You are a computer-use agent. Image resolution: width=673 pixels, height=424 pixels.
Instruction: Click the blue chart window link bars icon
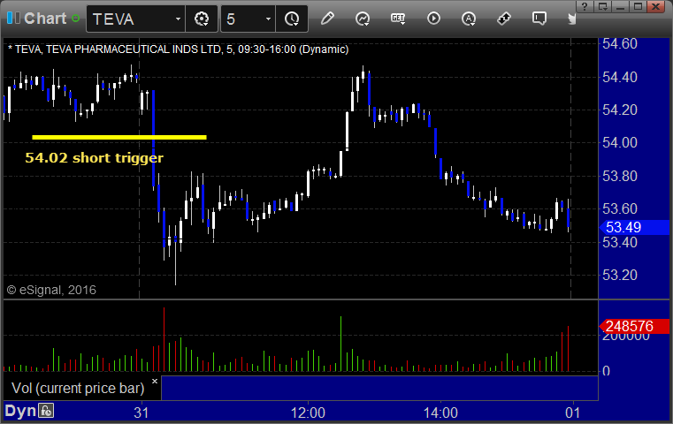tap(14, 19)
